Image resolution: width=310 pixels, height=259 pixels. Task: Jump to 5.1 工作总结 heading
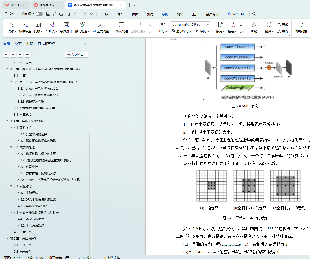(x=23, y=245)
